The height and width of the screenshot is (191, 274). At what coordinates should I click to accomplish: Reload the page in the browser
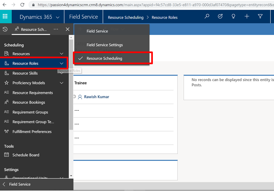(x=22, y=5)
